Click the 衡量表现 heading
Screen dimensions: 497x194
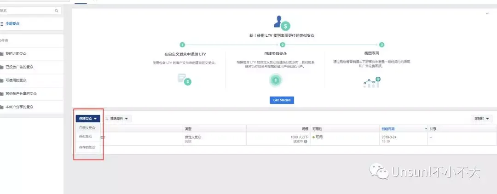[x=372, y=53]
